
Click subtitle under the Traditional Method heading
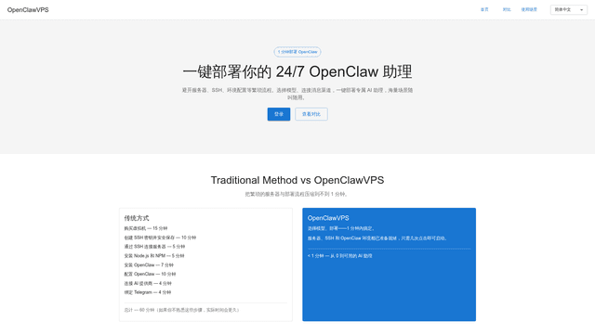(x=297, y=194)
